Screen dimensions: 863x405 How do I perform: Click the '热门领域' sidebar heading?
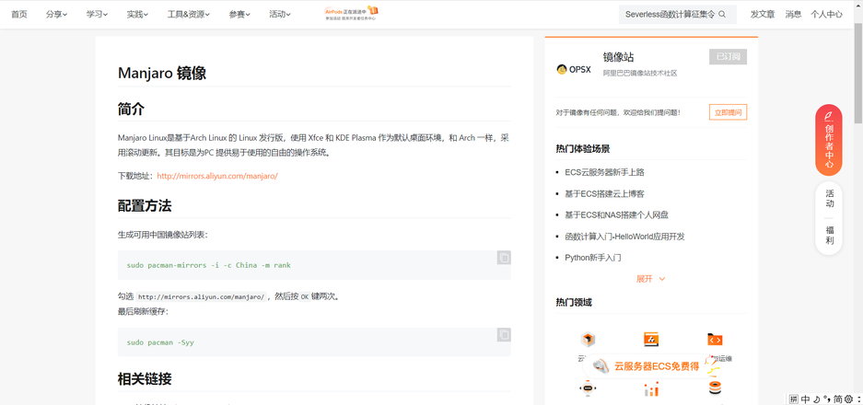click(574, 302)
